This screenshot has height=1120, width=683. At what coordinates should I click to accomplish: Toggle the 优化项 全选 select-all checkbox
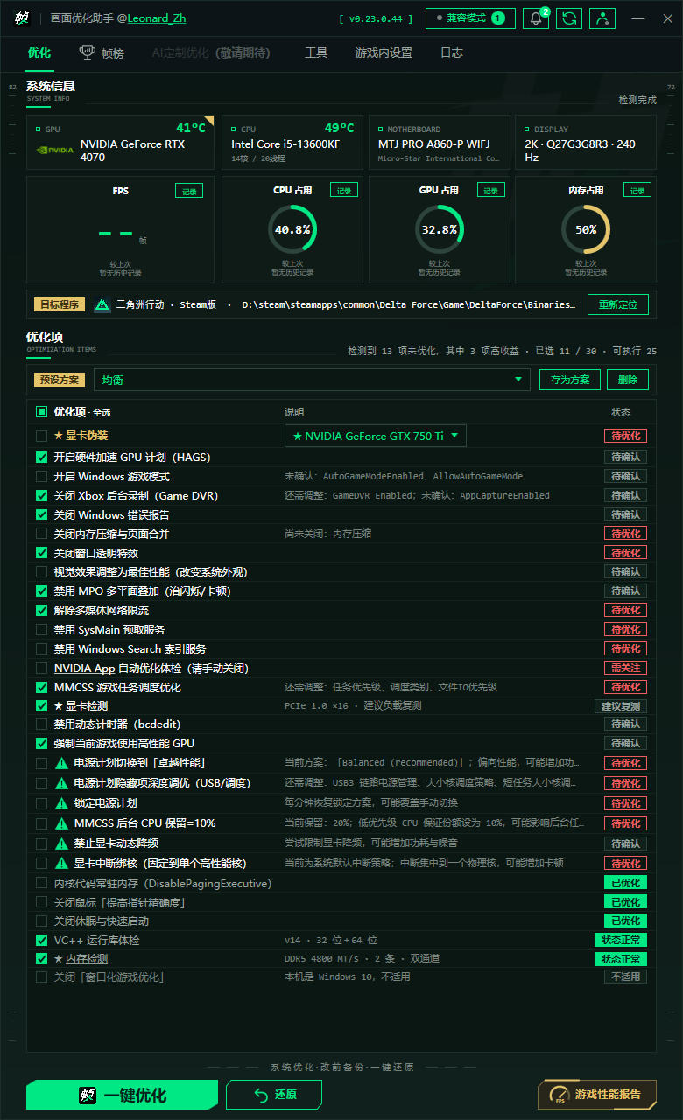click(x=41, y=412)
